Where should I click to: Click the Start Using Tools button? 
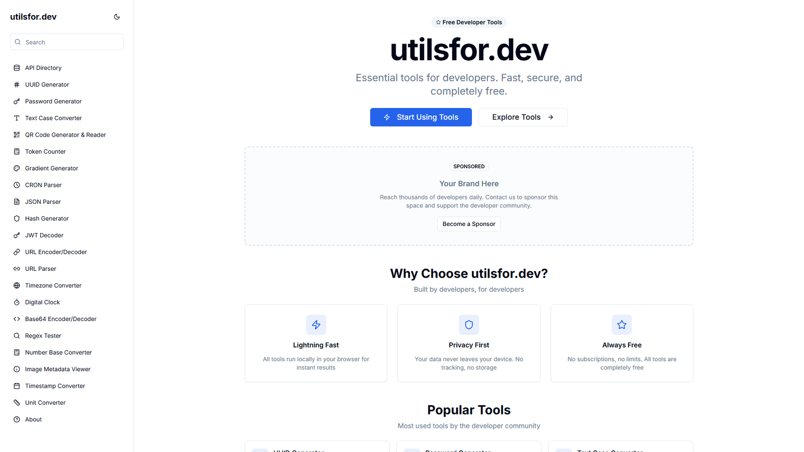(421, 117)
